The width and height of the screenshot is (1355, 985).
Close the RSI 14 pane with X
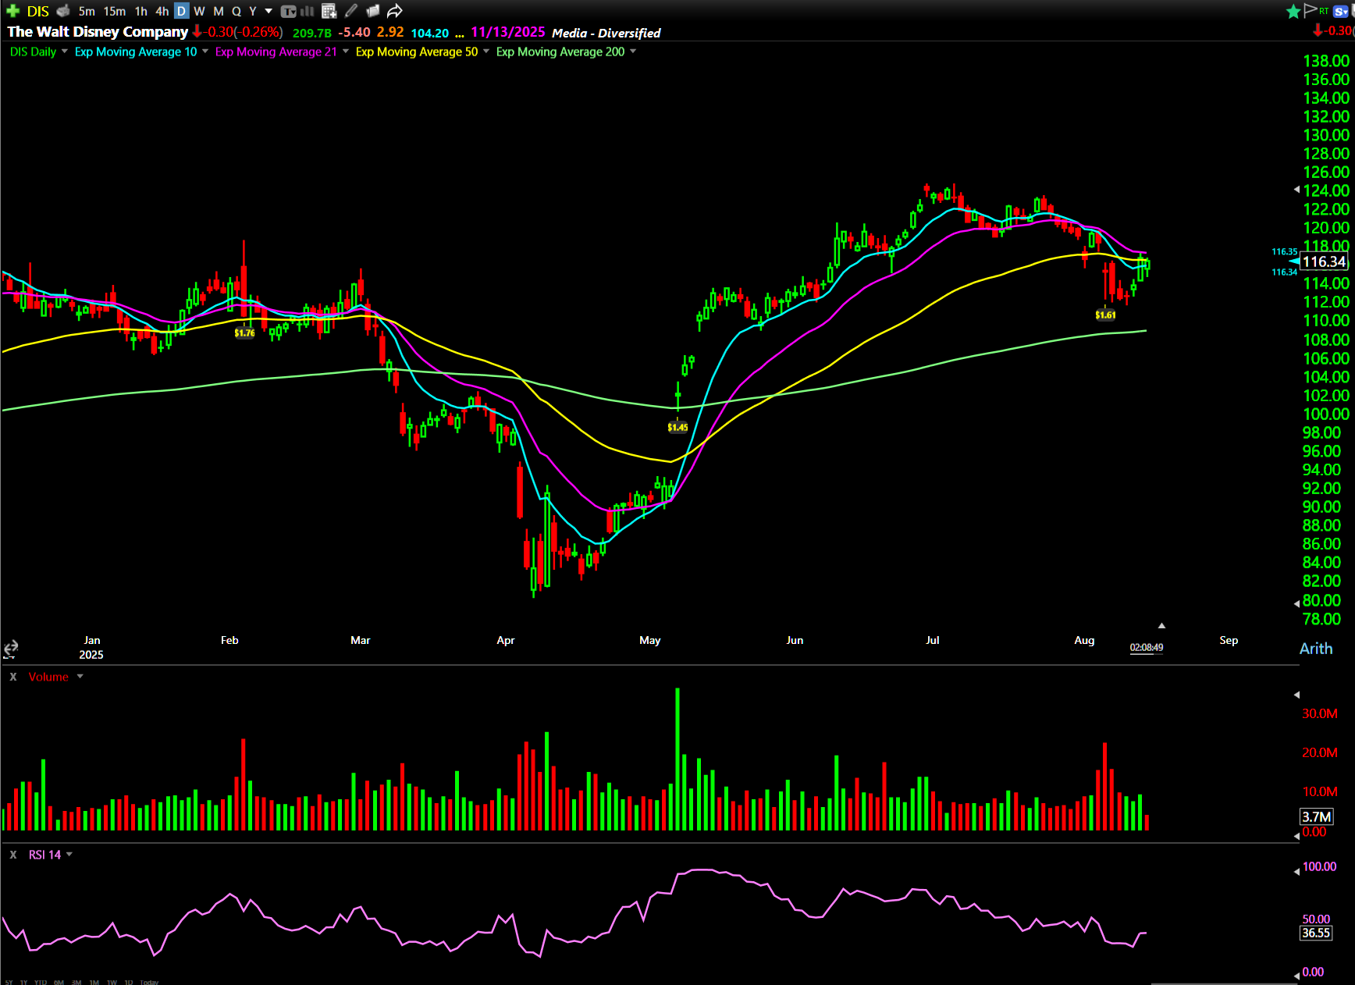(13, 855)
